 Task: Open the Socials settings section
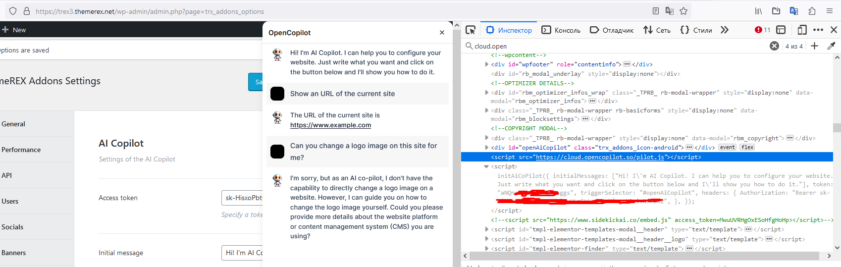pos(37,227)
